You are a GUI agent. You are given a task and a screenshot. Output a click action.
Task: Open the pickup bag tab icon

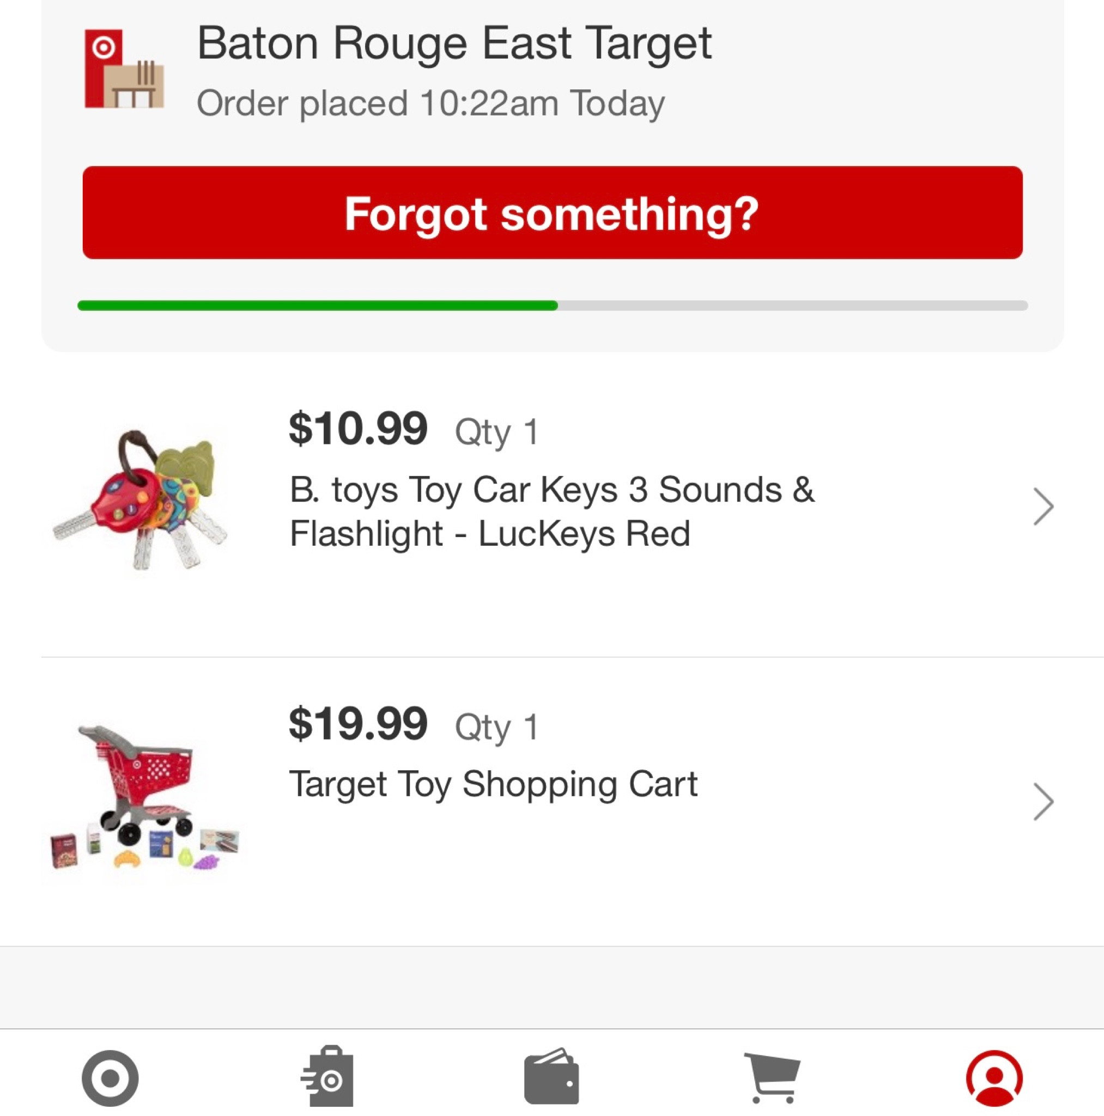[328, 1077]
